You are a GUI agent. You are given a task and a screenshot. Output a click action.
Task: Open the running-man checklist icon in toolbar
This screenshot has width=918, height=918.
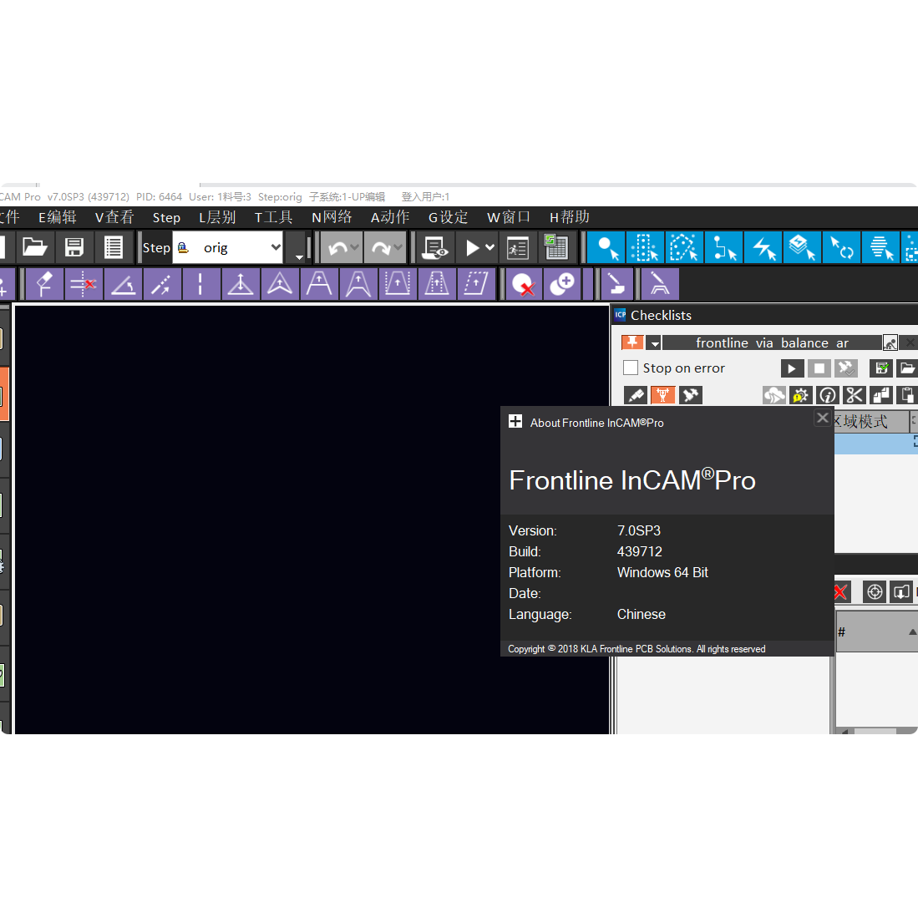coord(518,248)
